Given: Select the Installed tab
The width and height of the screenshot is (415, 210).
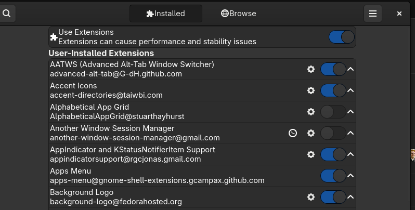Looking at the screenshot, I should click(166, 14).
